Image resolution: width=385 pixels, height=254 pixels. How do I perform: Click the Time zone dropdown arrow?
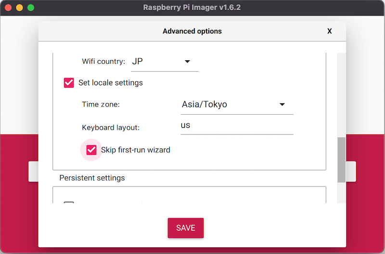pyautogui.click(x=282, y=105)
